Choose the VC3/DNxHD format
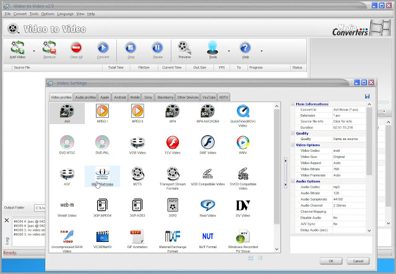Screen dimensions: 396x274 point(102,239)
